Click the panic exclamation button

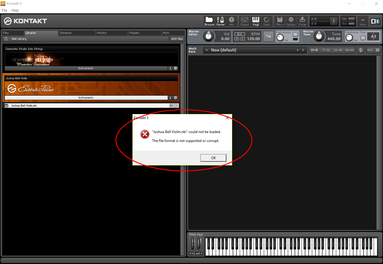coord(334,21)
